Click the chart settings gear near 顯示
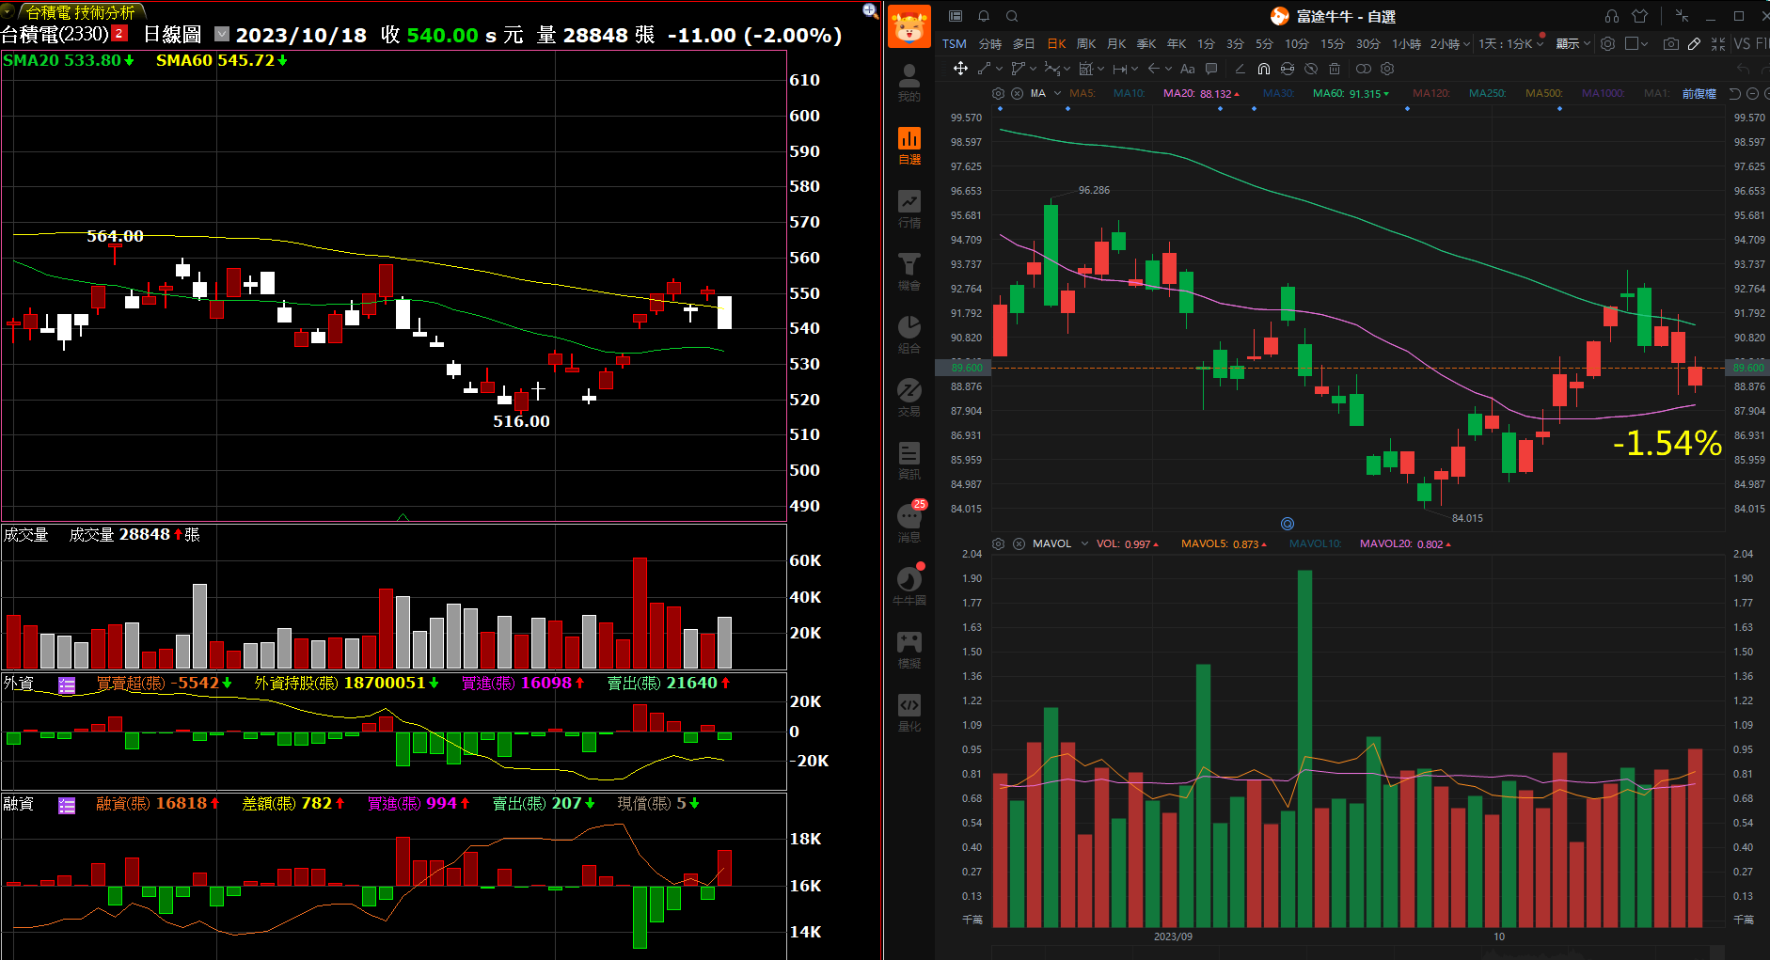Image resolution: width=1770 pixels, height=960 pixels. coord(1607,44)
